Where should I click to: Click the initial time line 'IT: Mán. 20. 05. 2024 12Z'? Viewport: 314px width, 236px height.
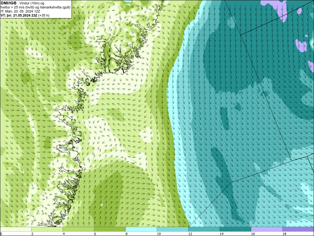(20, 11)
